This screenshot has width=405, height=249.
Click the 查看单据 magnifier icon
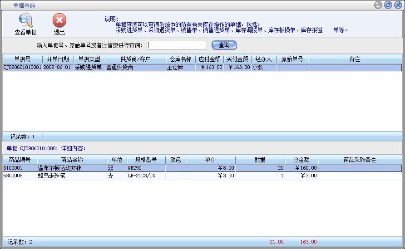coord(25,21)
